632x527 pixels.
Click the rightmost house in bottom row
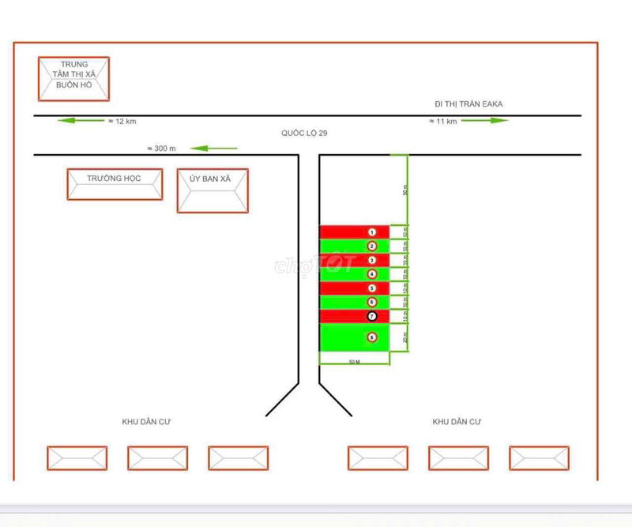click(539, 458)
